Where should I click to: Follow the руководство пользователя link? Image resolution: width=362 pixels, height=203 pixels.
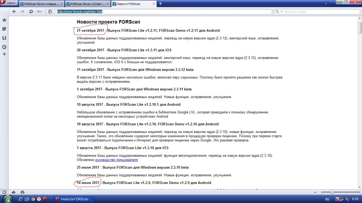click(x=116, y=160)
